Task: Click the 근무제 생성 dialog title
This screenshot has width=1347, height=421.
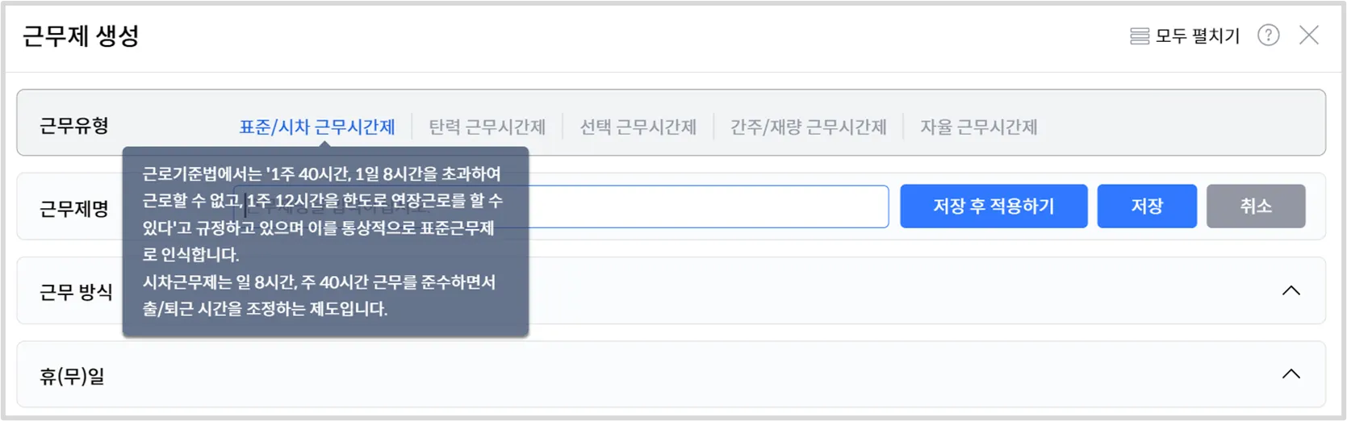Action: (81, 36)
